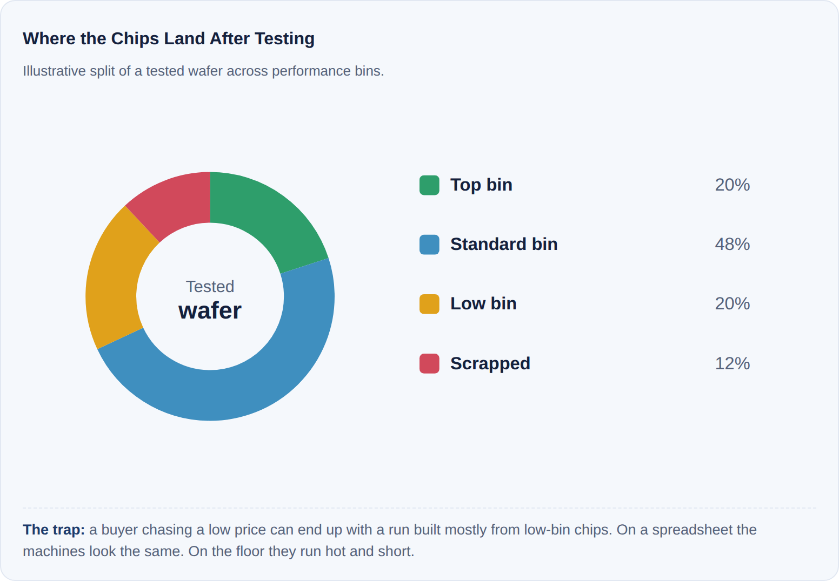Click the chart title Where the Chips Land
839x582 pixels.
pos(169,39)
